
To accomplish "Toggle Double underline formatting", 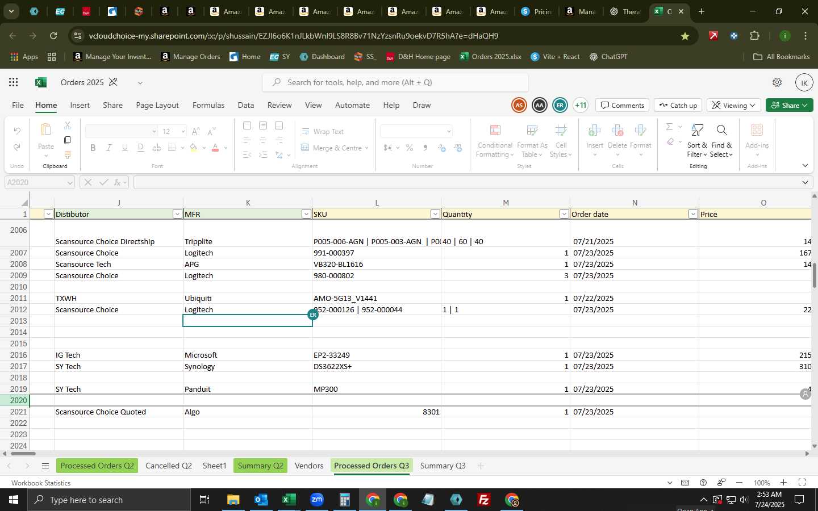I will tap(141, 148).
